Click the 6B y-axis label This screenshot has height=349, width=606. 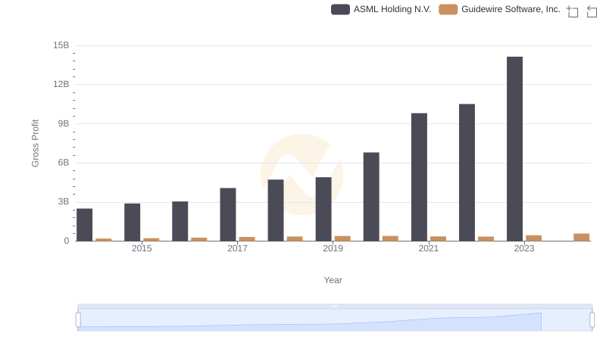(x=64, y=163)
